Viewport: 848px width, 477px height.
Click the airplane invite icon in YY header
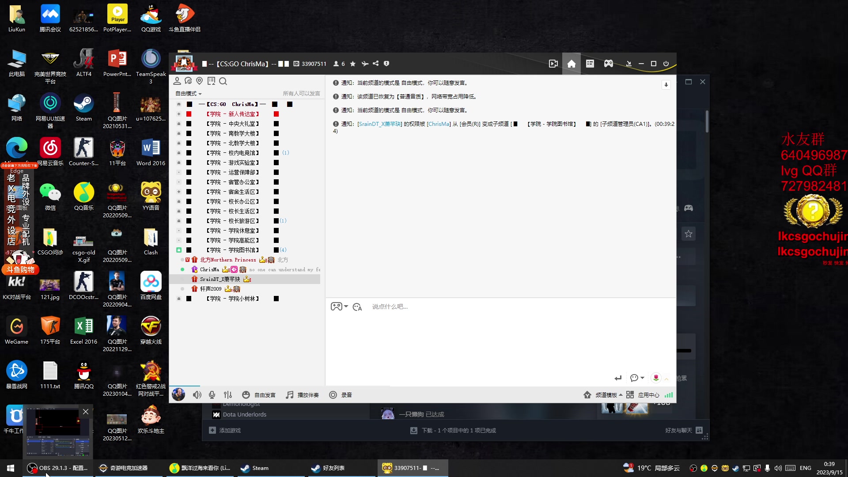[x=365, y=64]
